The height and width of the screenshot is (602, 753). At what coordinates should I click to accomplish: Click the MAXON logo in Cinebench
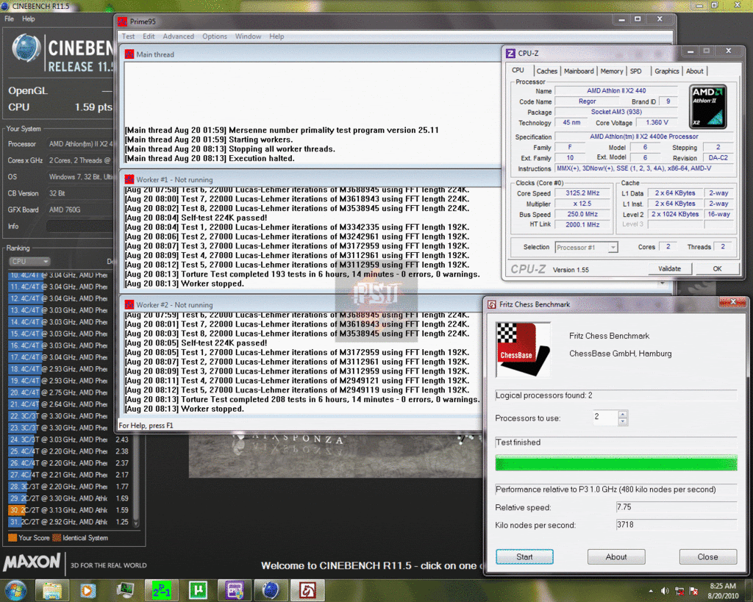pos(32,562)
